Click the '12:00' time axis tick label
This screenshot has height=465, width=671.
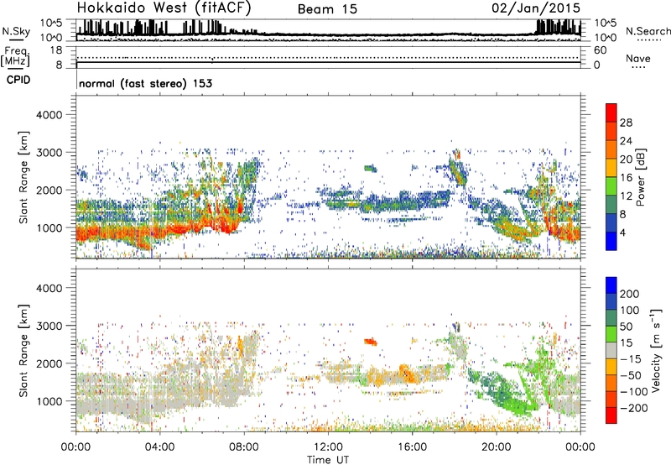(x=328, y=447)
